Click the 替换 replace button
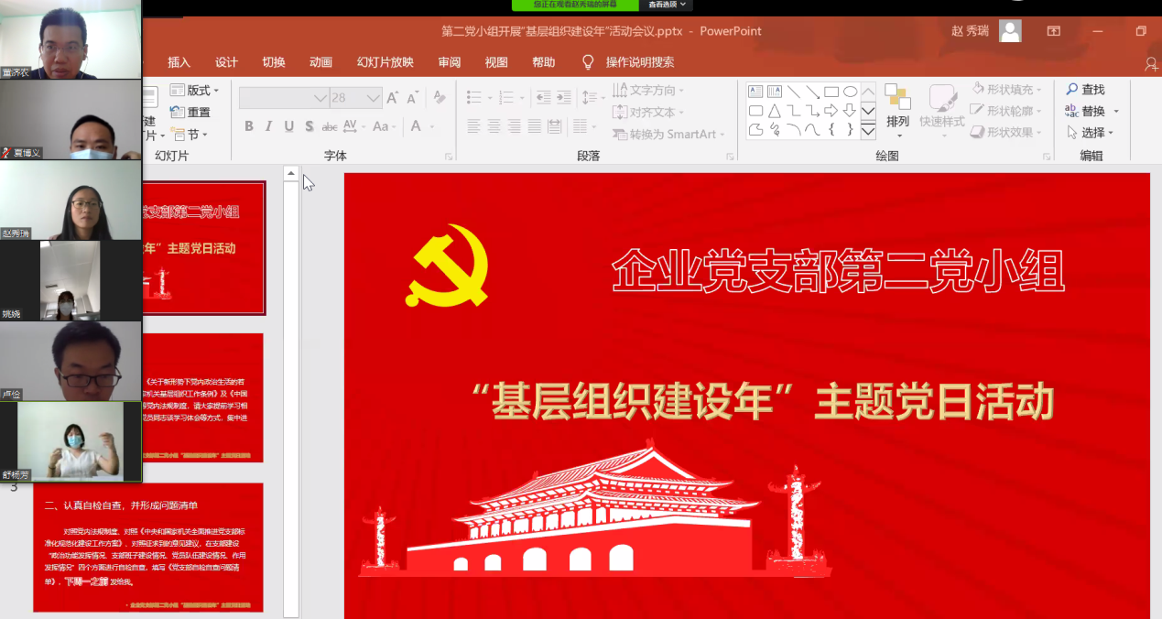 [1091, 111]
